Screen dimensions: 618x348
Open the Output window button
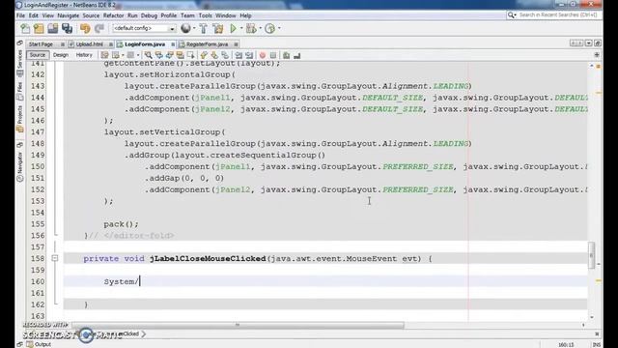click(39, 344)
